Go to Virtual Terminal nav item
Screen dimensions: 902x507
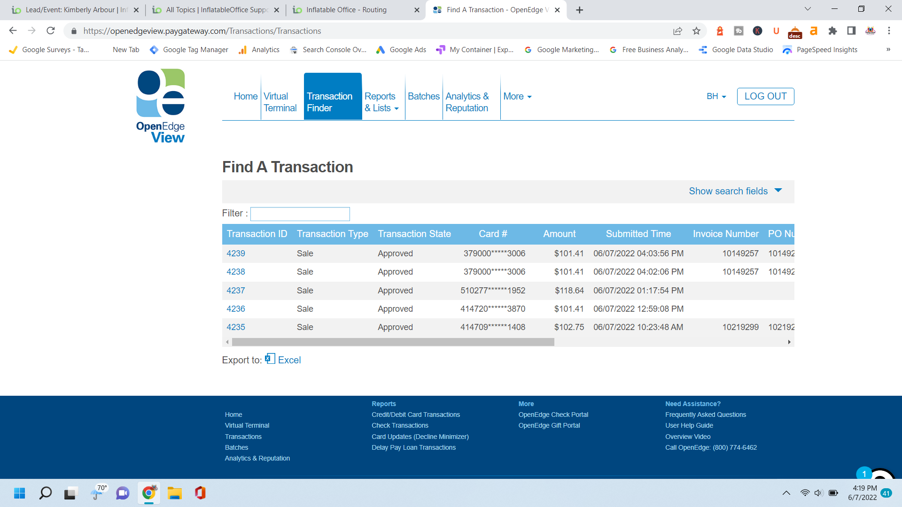pos(280,102)
